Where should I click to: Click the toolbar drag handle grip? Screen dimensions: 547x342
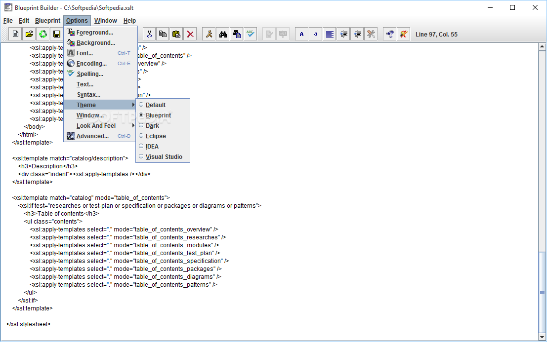(x=4, y=34)
